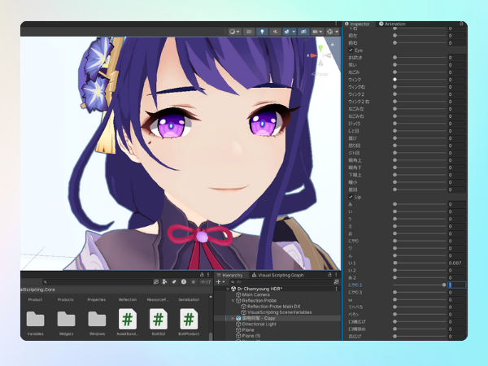The height and width of the screenshot is (366, 488).
Task: Open Hierarchy create dropdown arrow
Action: coord(224,282)
